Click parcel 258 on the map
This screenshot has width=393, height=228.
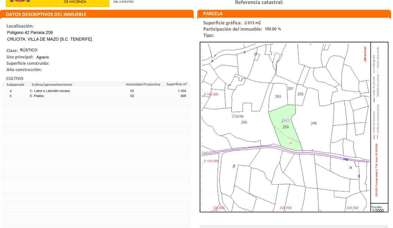pyautogui.click(x=300, y=94)
